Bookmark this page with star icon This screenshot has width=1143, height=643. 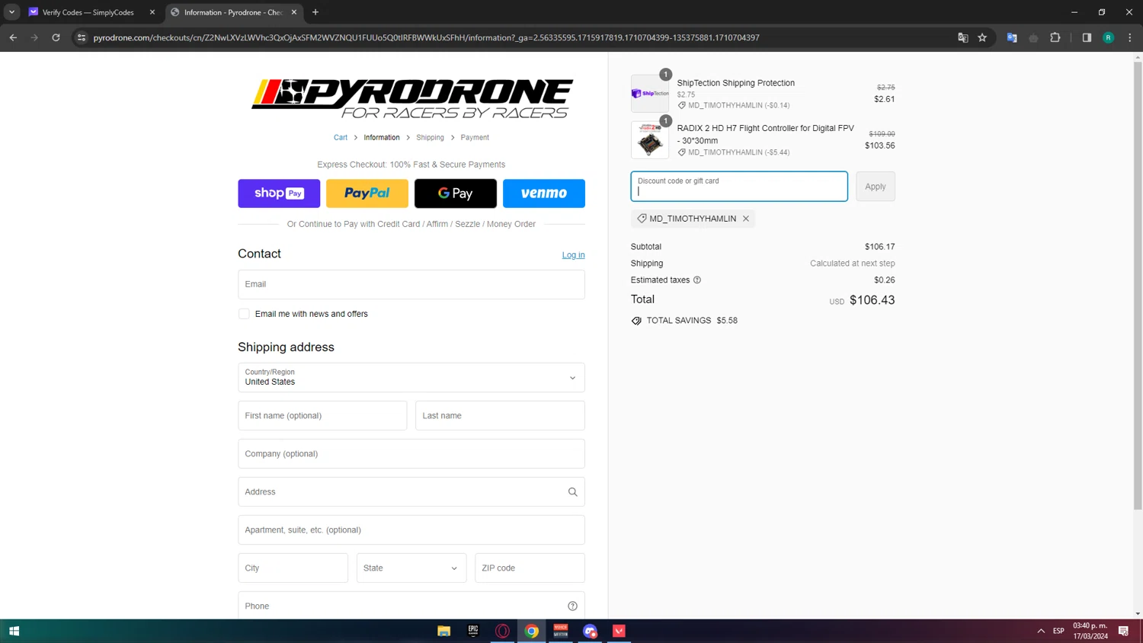982,37
